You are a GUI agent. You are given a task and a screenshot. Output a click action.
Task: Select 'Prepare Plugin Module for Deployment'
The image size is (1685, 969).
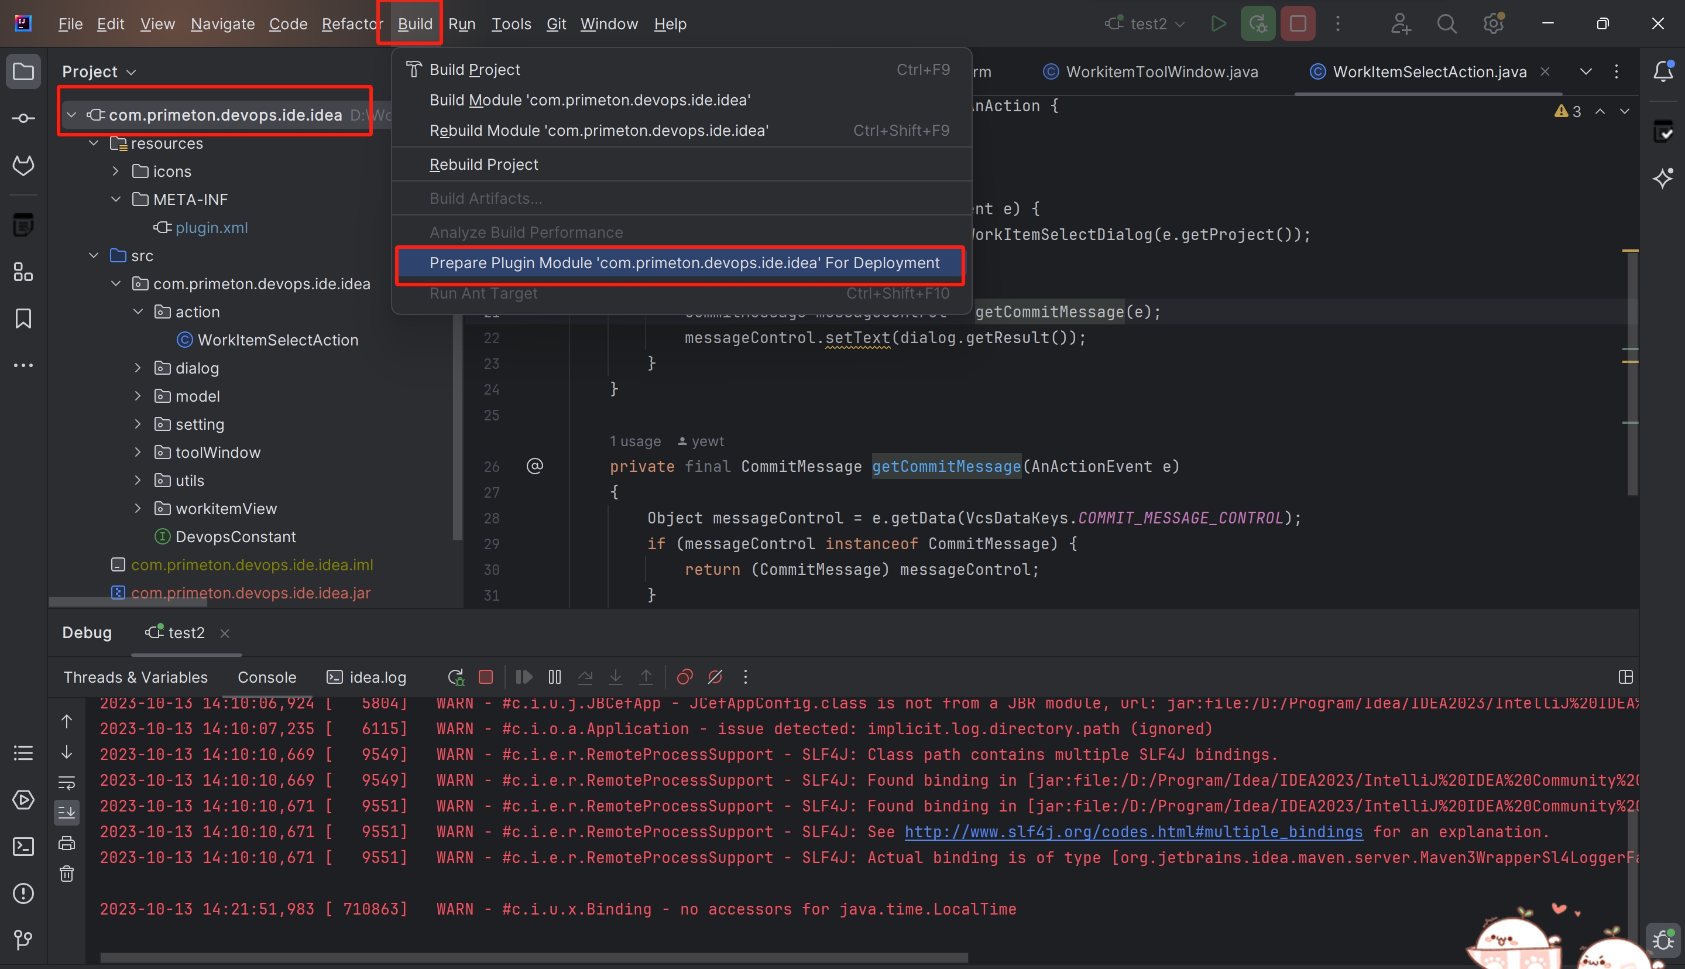point(684,262)
